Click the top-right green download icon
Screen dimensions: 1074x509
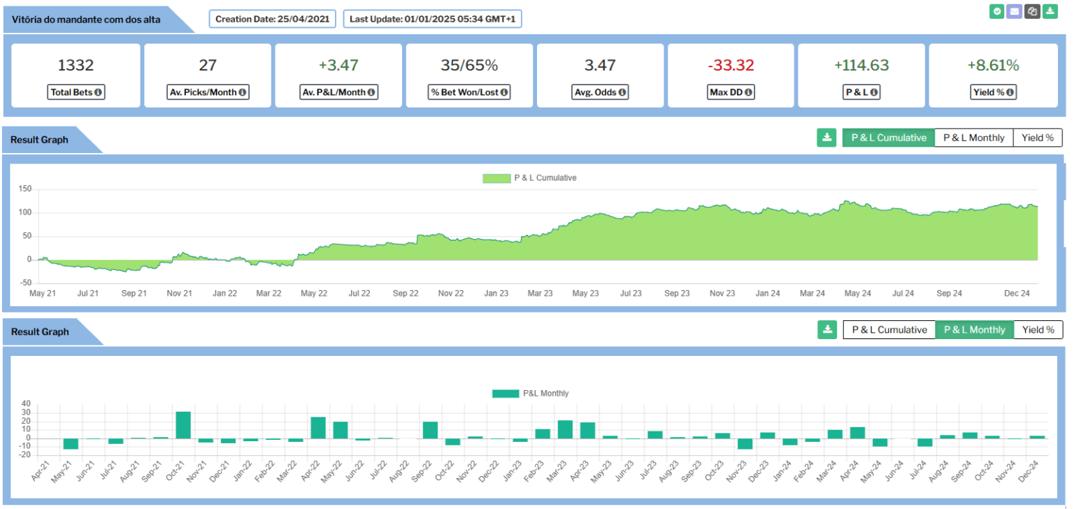pos(1050,11)
